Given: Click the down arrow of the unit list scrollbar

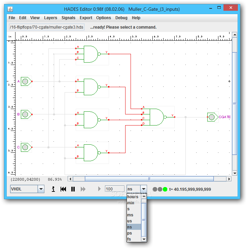Looking at the screenshot, I should [x=144, y=239].
